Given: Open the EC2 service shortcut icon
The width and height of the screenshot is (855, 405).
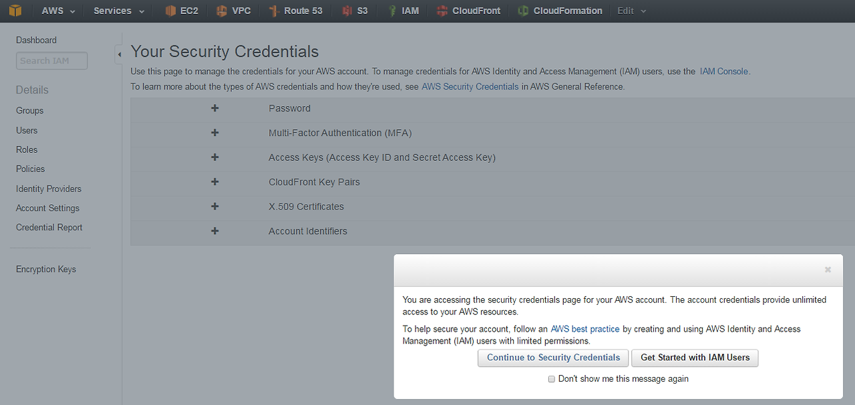Looking at the screenshot, I should click(x=171, y=11).
